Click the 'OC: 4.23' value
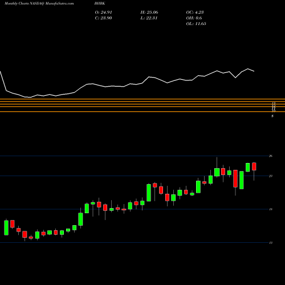285x285 pixels. [x=195, y=13]
